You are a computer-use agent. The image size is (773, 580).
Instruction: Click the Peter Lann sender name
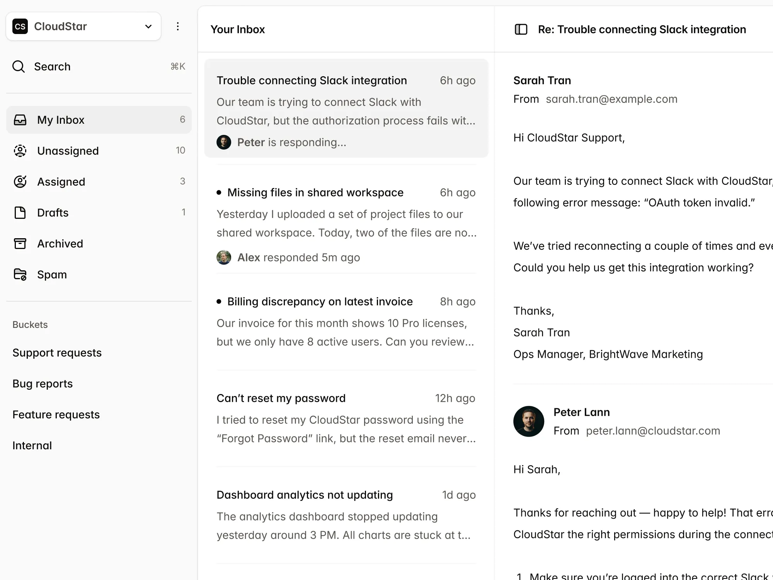tap(582, 412)
